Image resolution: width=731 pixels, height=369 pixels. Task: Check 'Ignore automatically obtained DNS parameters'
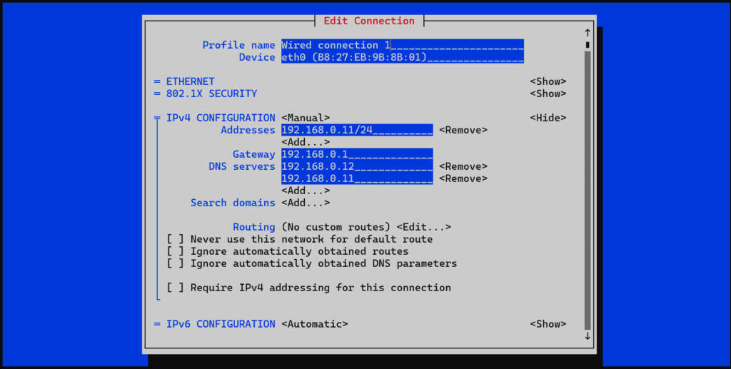[x=176, y=263]
